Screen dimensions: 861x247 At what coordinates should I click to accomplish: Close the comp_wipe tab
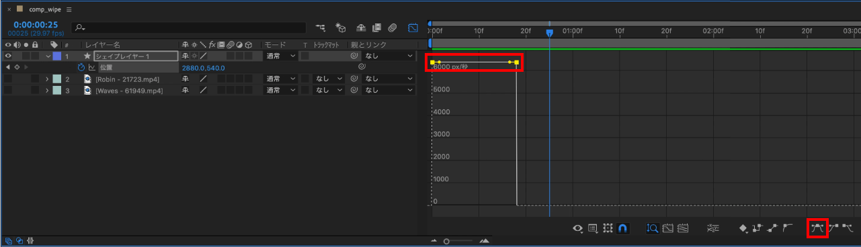[x=9, y=9]
